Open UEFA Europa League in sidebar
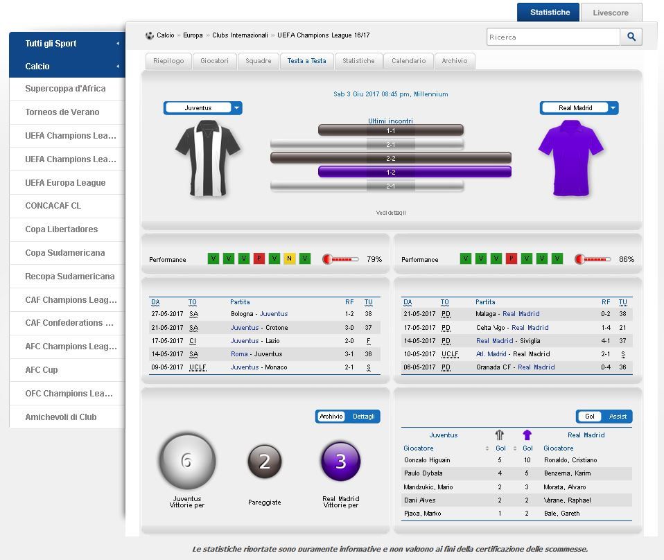Viewport: 664px width, 560px height. tap(67, 182)
